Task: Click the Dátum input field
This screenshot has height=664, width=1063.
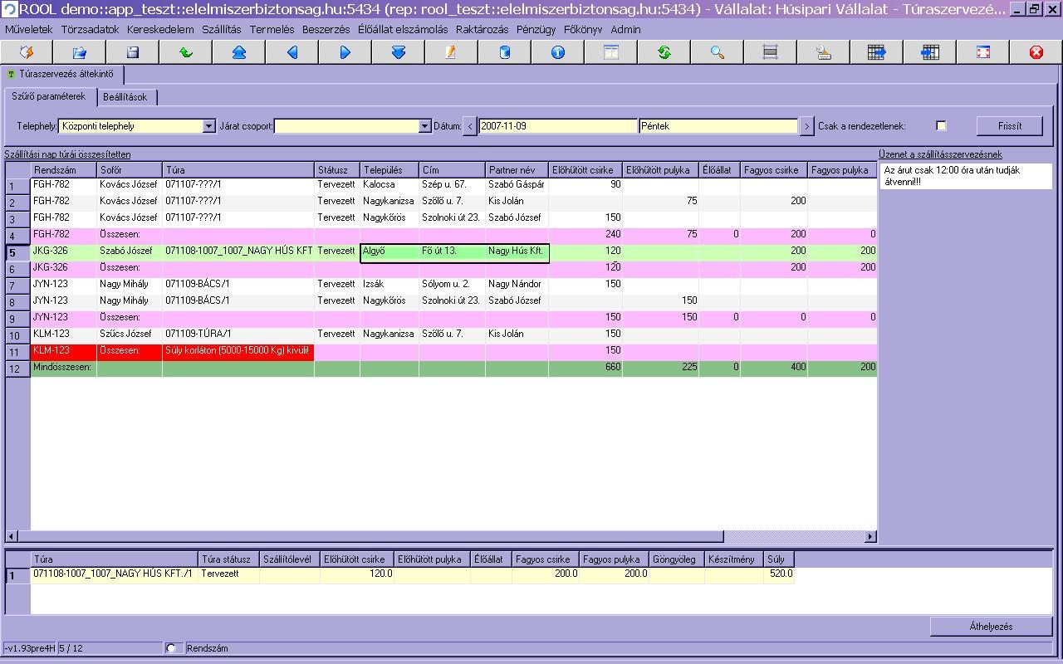Action: pos(557,126)
